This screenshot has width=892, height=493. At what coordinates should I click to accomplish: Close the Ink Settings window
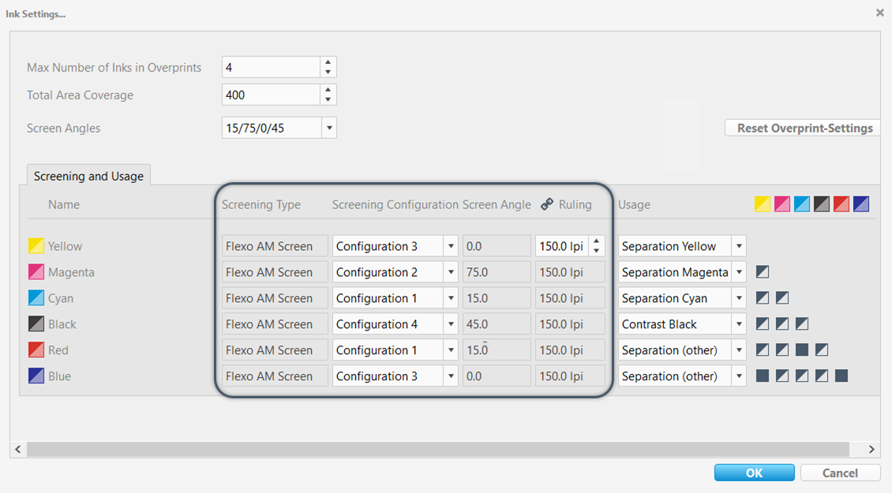879,13
